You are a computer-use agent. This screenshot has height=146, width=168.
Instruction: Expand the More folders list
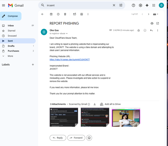click(18, 56)
